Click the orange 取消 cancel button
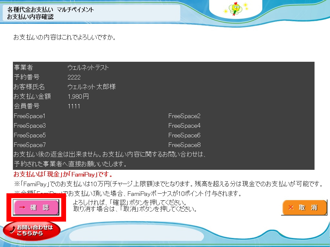The height and width of the screenshot is (247, 330). point(304,207)
